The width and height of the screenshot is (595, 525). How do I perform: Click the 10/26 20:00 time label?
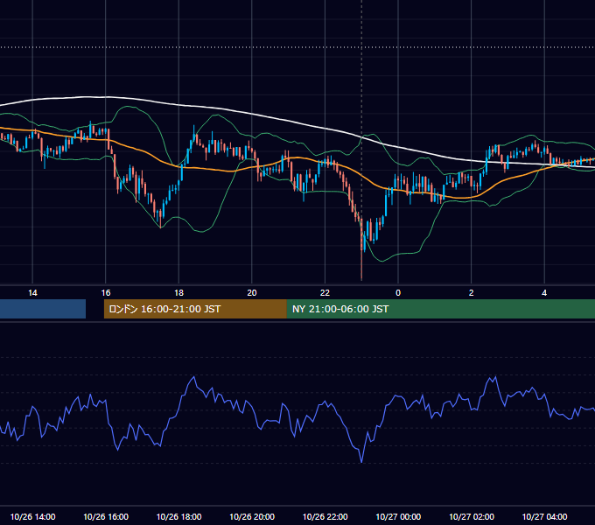click(252, 516)
